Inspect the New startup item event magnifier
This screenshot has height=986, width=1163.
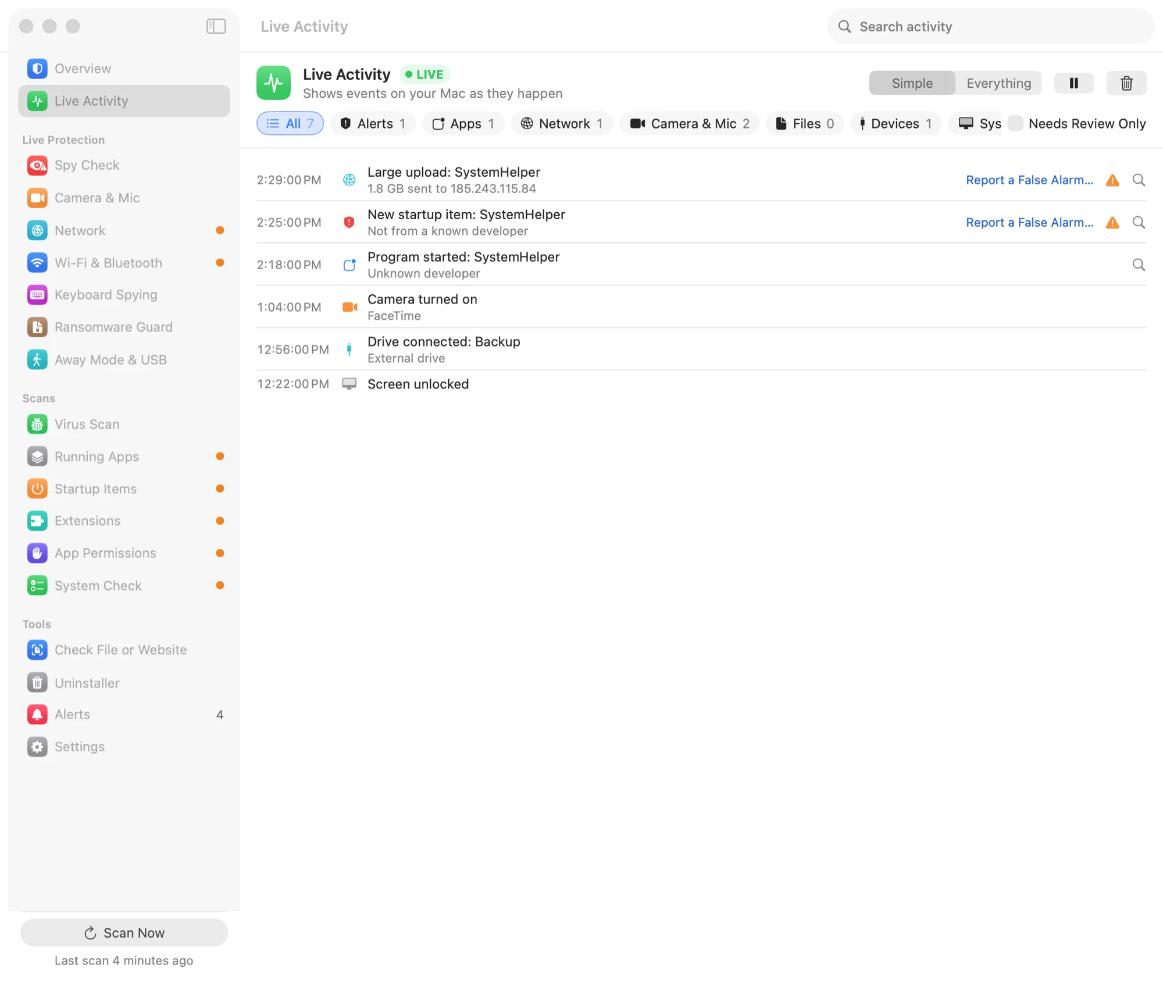[x=1139, y=223]
